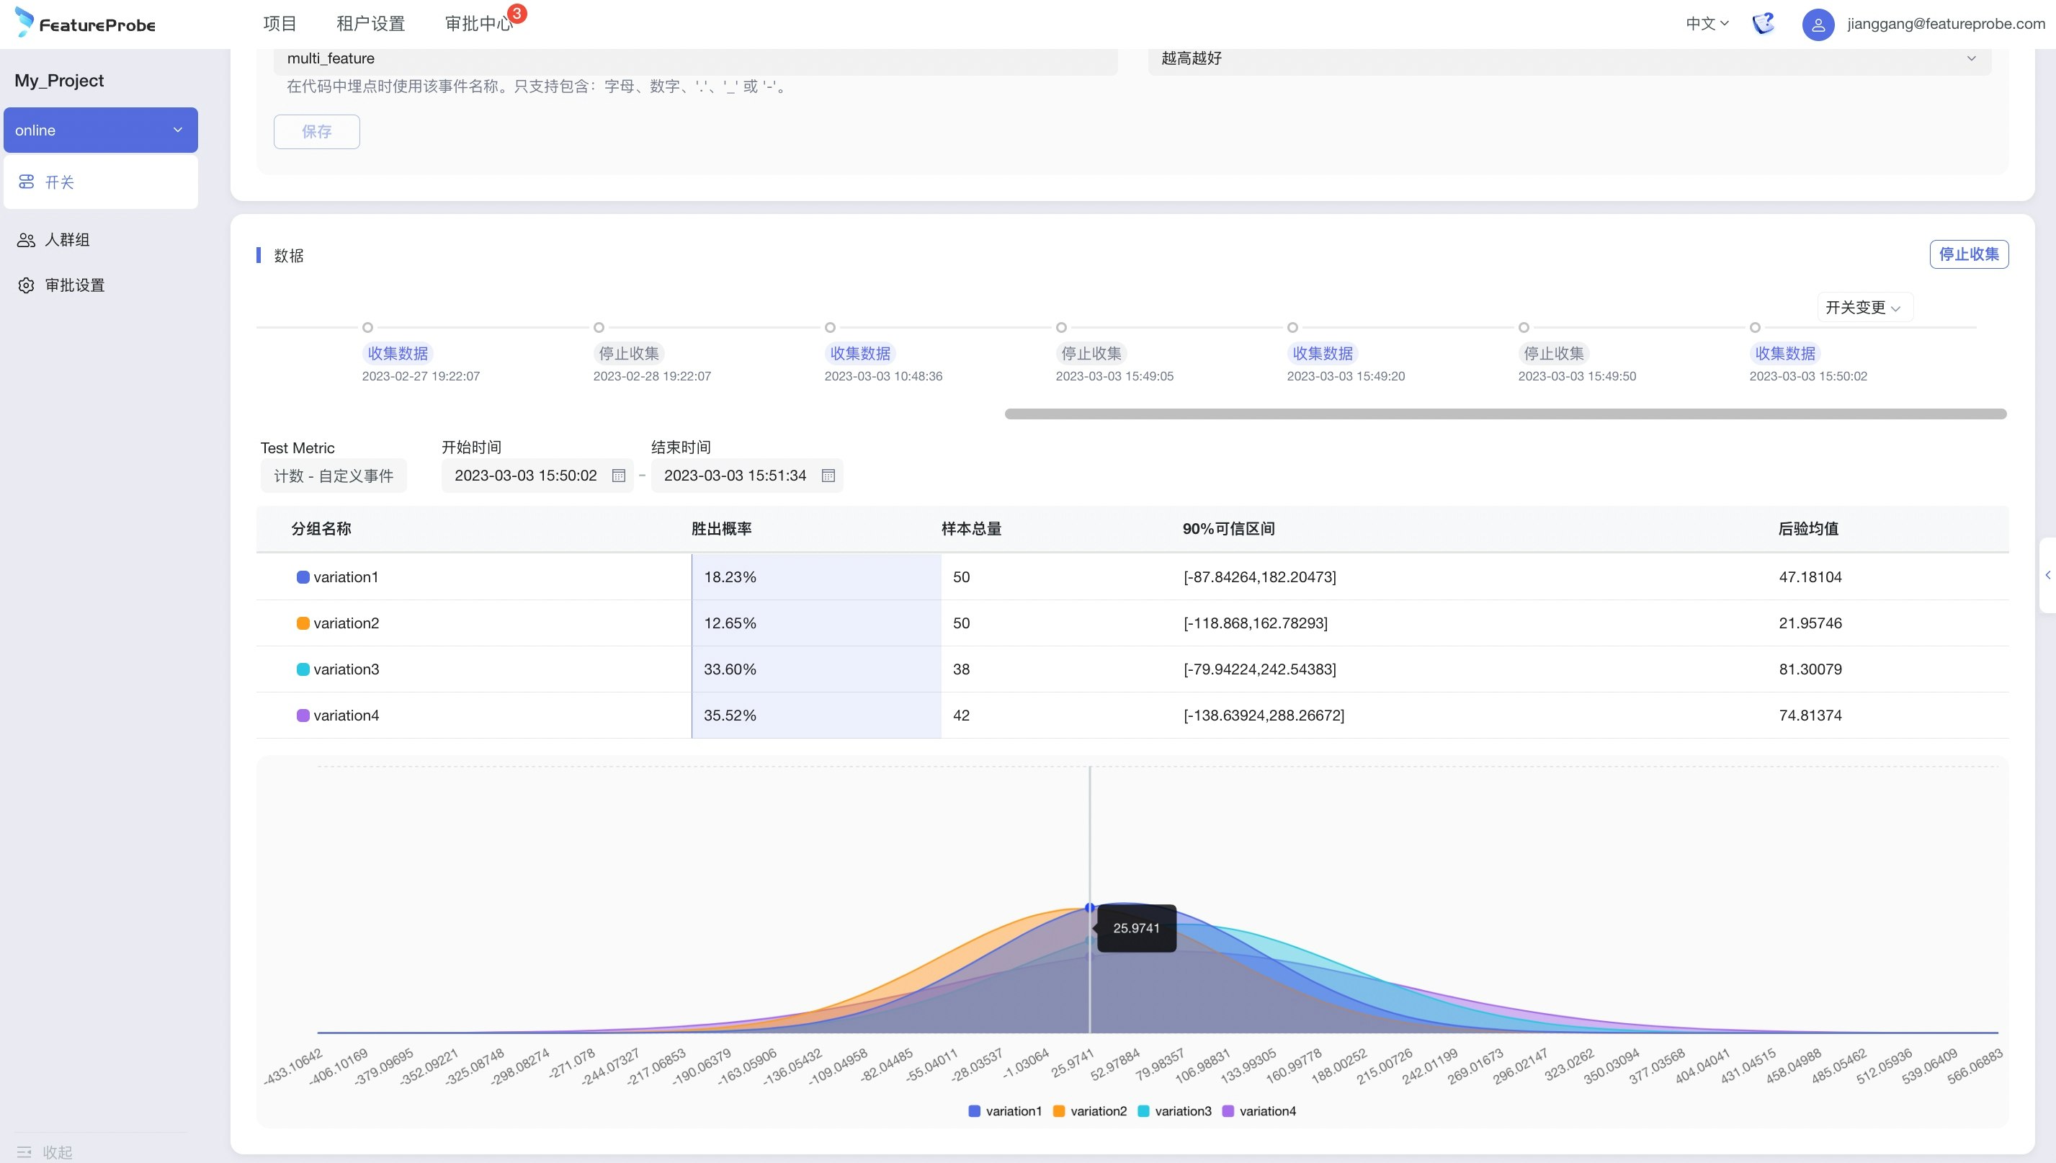Open the 租户设置 menu
2056x1163 pixels.
pyautogui.click(x=370, y=24)
